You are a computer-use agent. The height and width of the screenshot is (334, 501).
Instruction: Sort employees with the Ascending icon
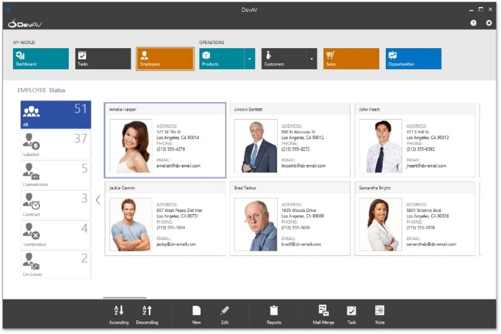tap(119, 310)
